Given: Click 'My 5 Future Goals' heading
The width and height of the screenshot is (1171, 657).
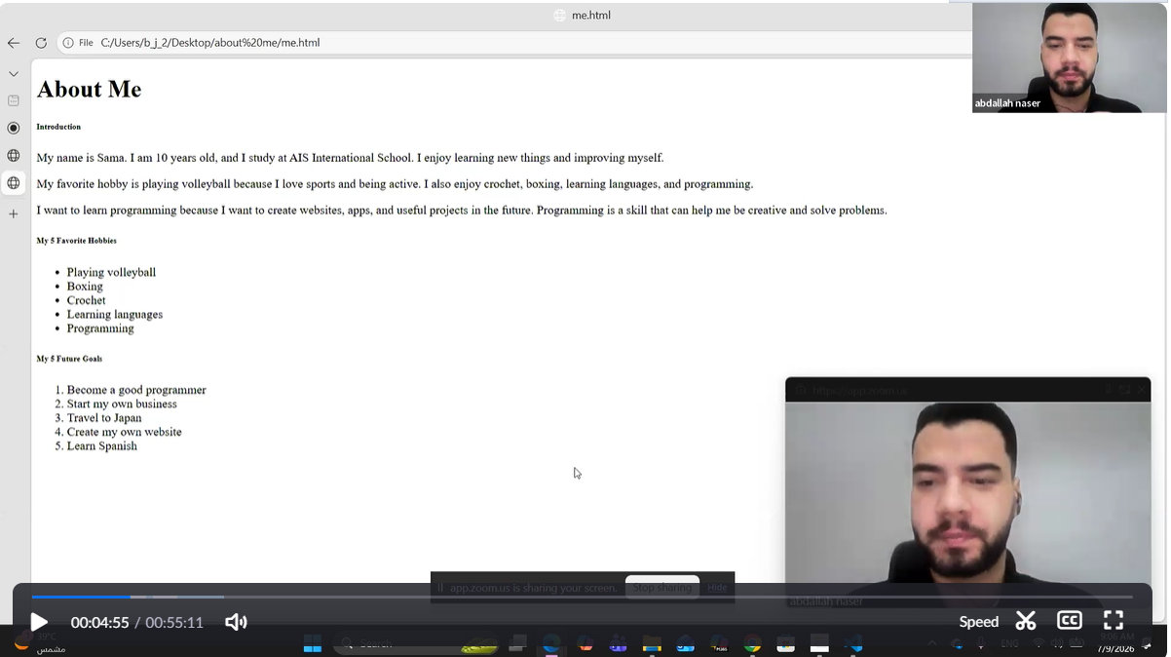Looking at the screenshot, I should click(x=69, y=359).
